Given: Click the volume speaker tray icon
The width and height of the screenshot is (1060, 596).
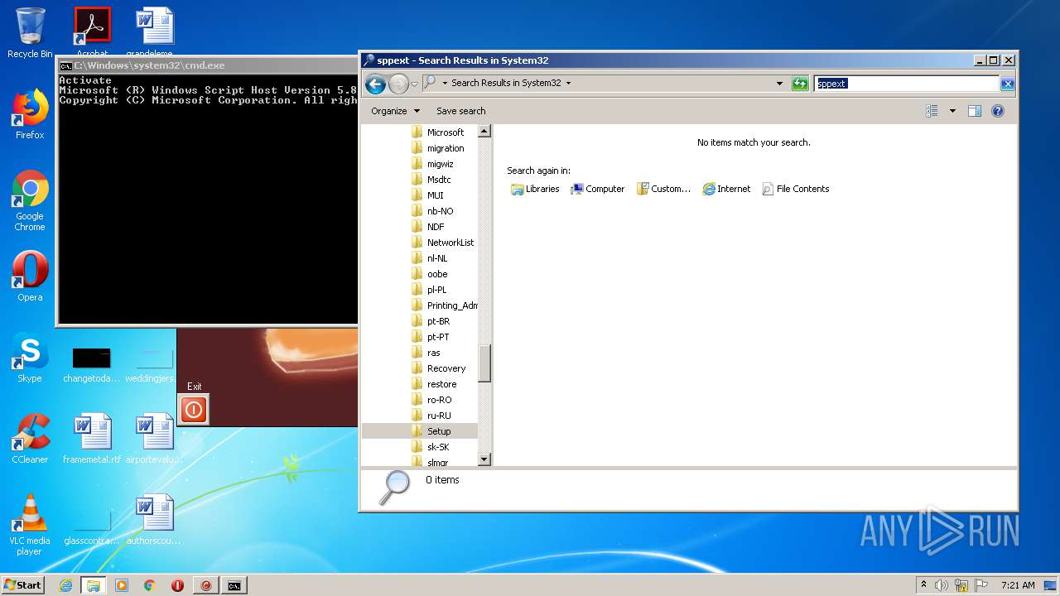Looking at the screenshot, I should point(942,585).
